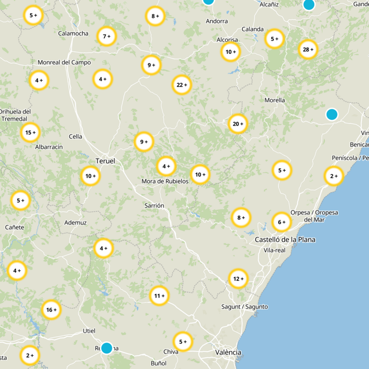Open the 8 + cluster northeast of Calamocha

(x=155, y=16)
